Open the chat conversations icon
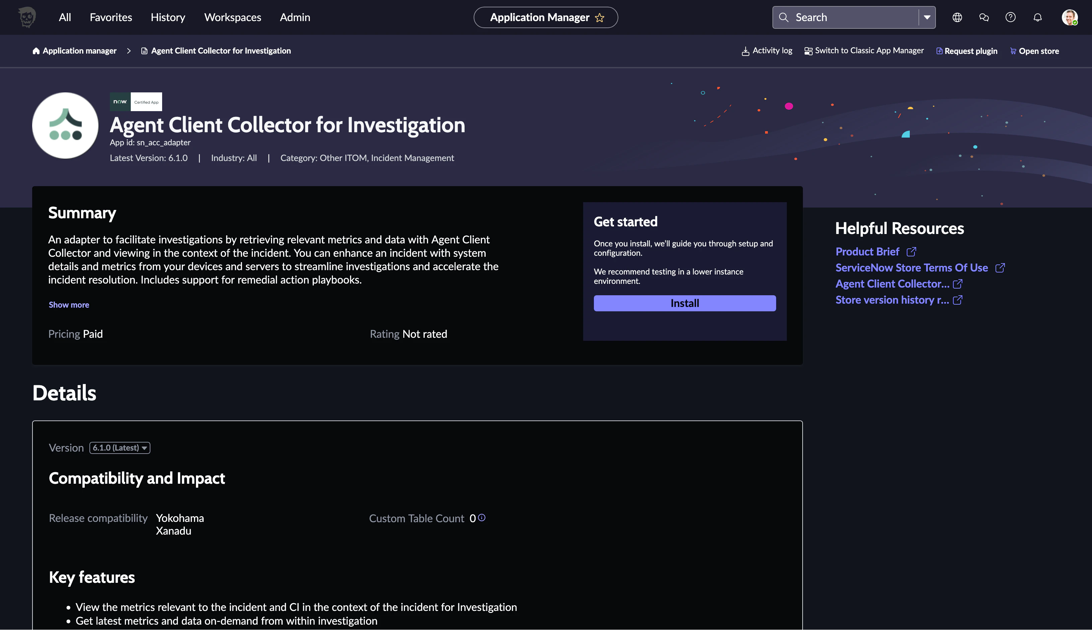 (984, 17)
